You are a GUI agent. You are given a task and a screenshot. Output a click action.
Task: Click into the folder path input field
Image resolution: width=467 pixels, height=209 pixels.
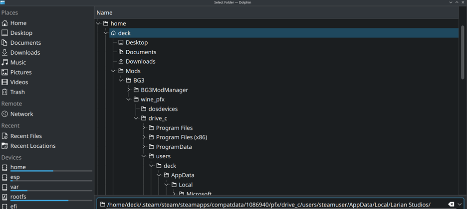(269, 205)
